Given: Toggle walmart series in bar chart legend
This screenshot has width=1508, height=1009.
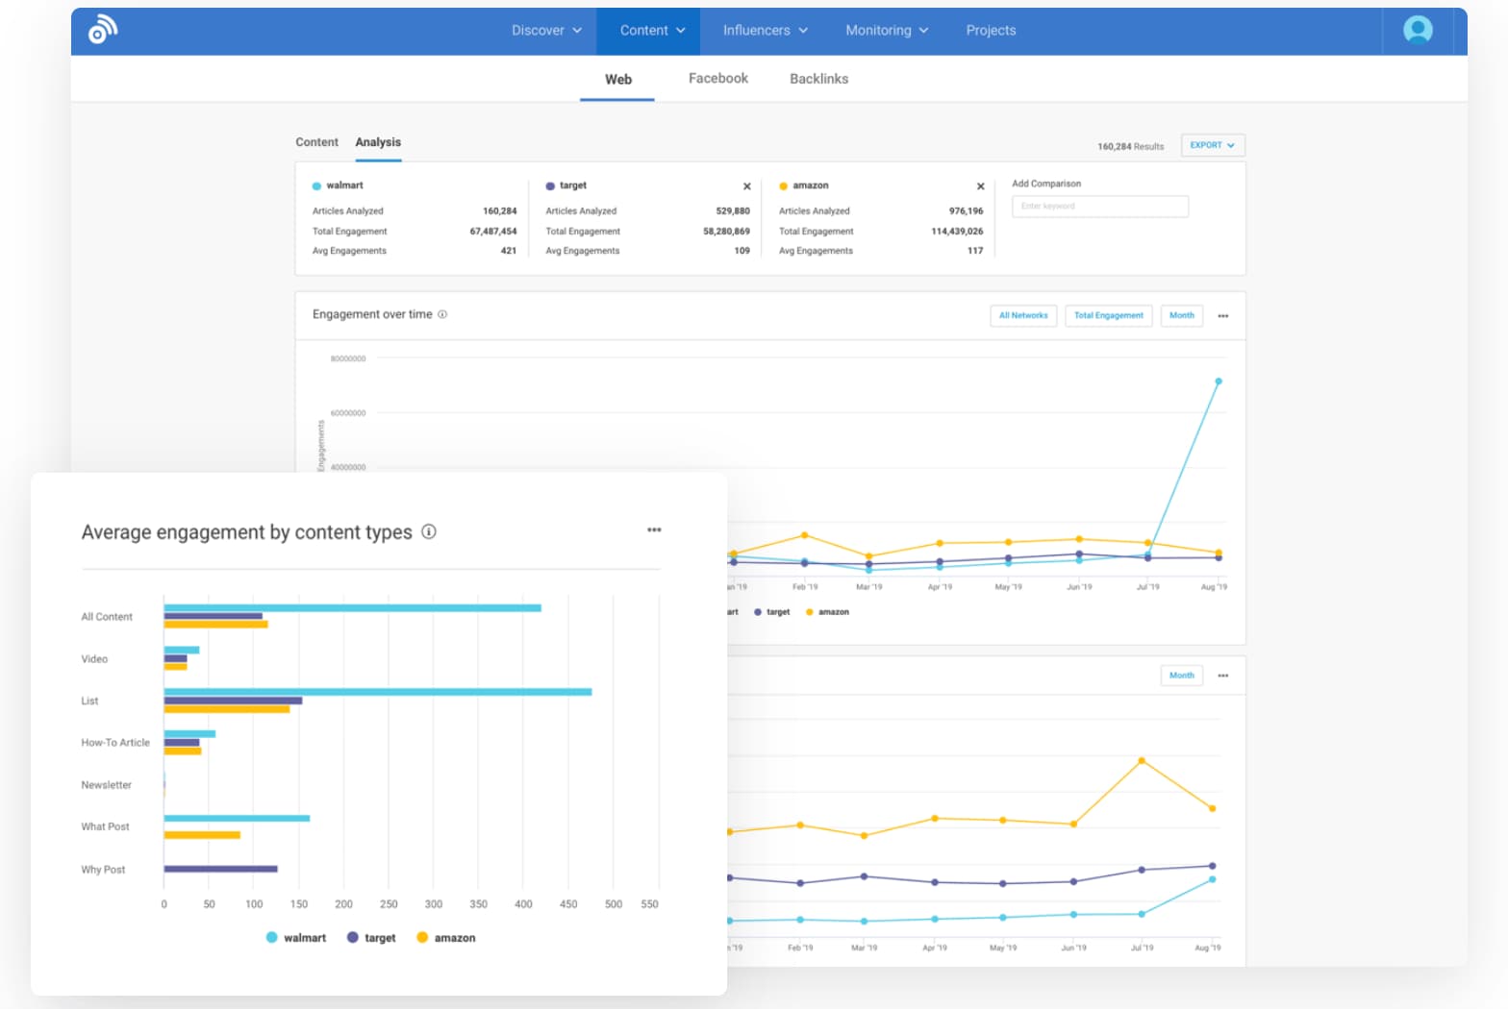Looking at the screenshot, I should pyautogui.click(x=296, y=938).
